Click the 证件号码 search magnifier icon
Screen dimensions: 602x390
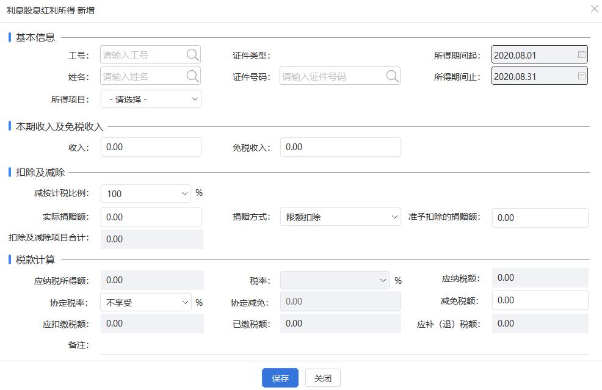click(x=391, y=76)
